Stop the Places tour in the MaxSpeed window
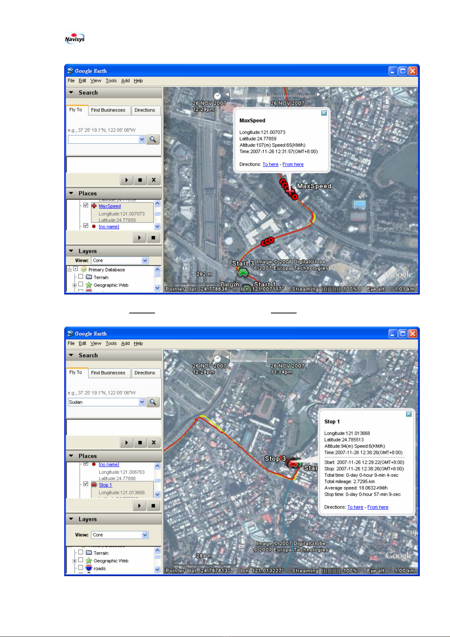Image resolution: width=450 pixels, height=637 pixels. pyautogui.click(x=153, y=238)
